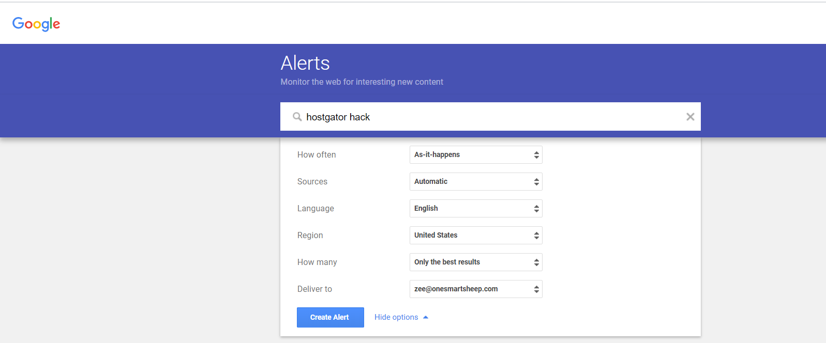Viewport: 826px width, 343px height.
Task: Expand the How many results dropdown
Action: [x=475, y=262]
